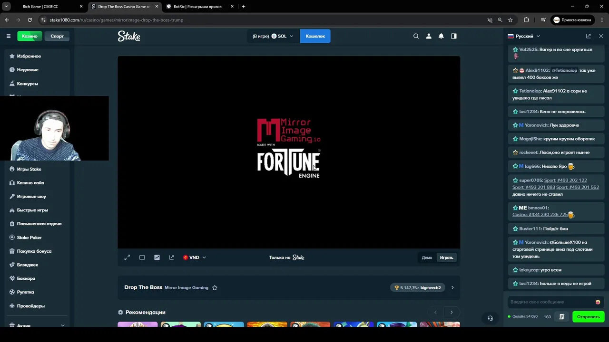Show previous recommendations arrow
The image size is (609, 342).
tap(435, 312)
